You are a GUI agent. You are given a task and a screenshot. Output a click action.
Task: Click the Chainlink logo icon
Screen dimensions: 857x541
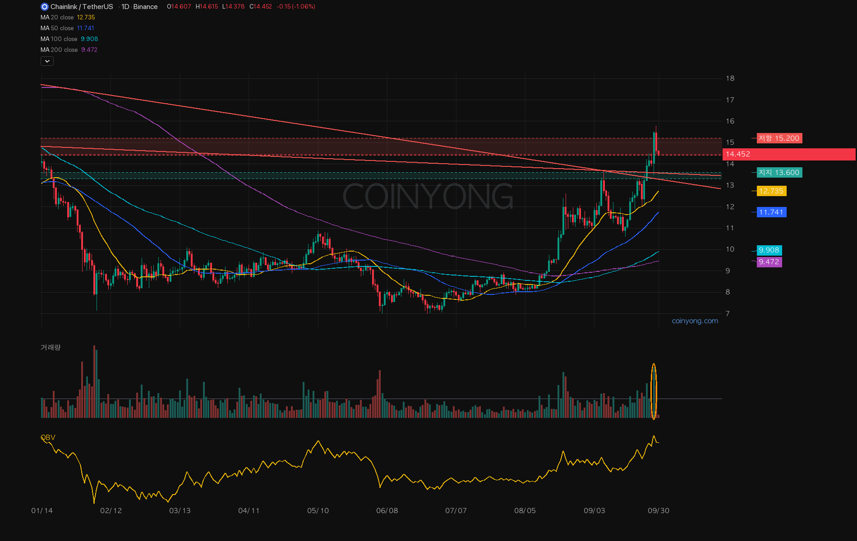[44, 7]
